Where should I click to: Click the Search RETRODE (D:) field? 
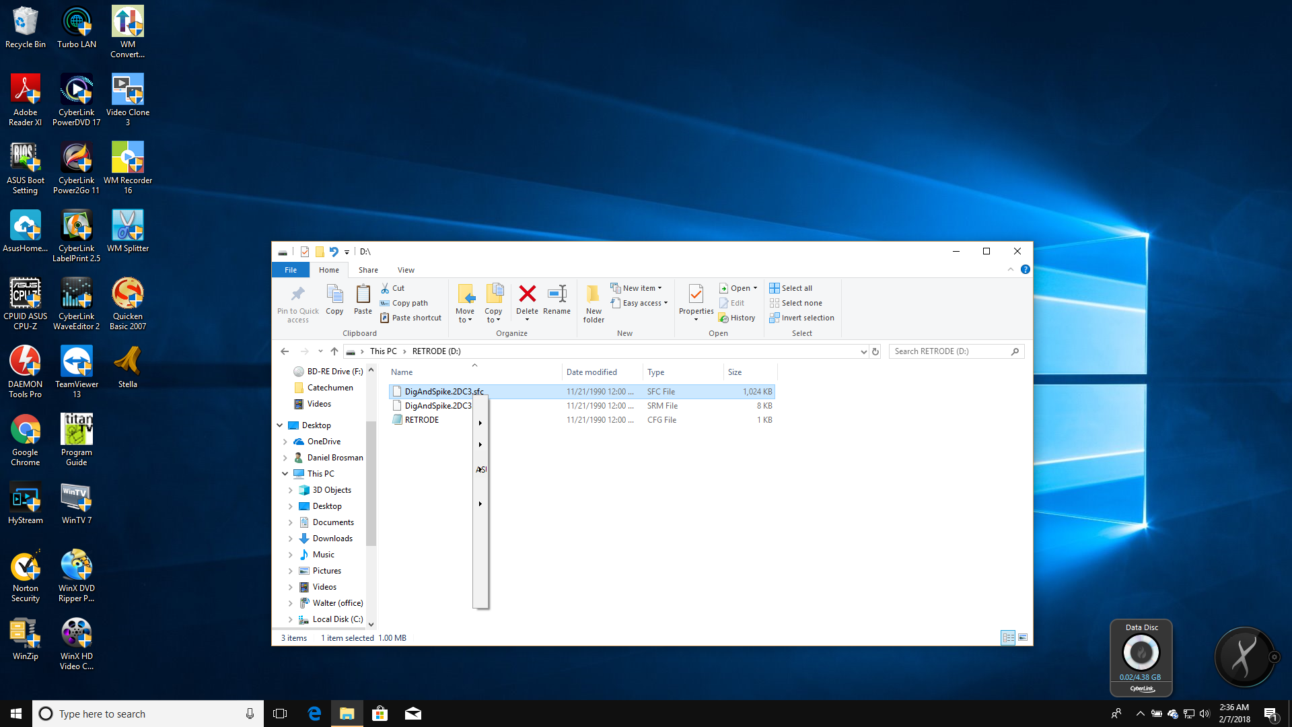pyautogui.click(x=949, y=351)
